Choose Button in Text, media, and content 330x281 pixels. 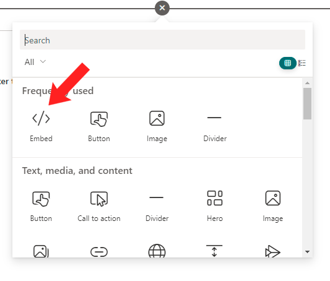41,206
